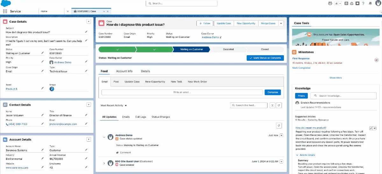Open more case actions dropdown beside Merge Cases
382x174 pixels.
click(281, 23)
